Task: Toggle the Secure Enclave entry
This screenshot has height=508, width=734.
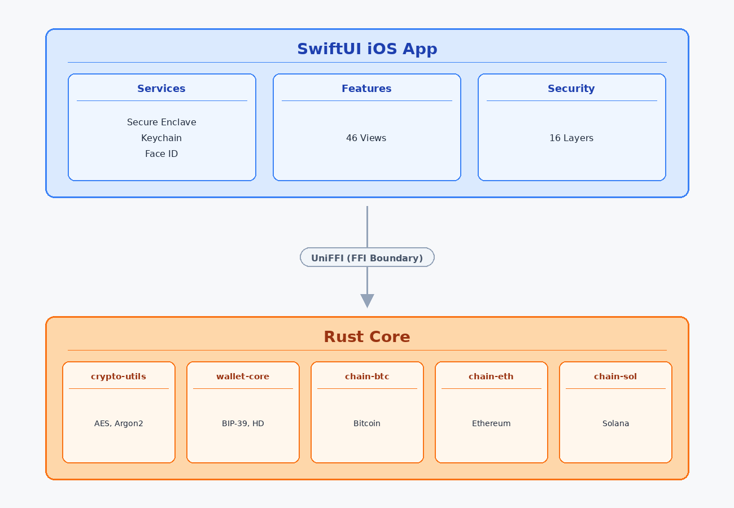Action: coord(161,122)
